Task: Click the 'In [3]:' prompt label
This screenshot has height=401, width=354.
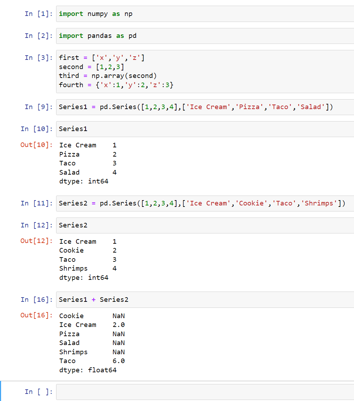Action: pos(39,58)
